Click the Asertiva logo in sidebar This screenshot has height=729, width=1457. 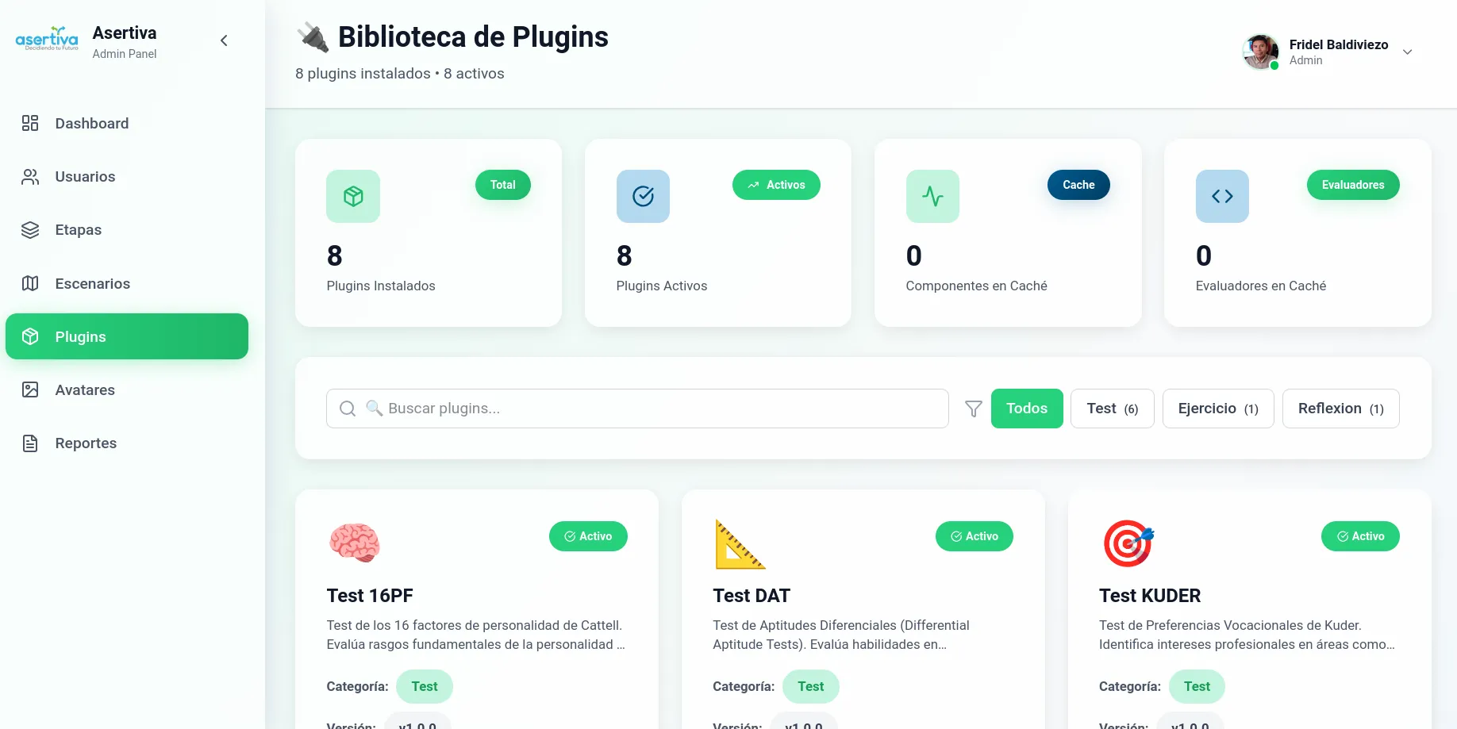click(47, 39)
